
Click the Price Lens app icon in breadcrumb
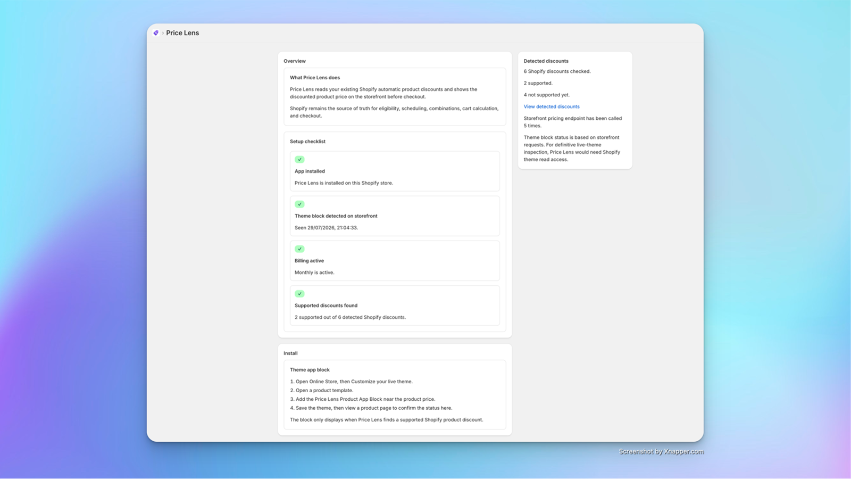pos(156,33)
